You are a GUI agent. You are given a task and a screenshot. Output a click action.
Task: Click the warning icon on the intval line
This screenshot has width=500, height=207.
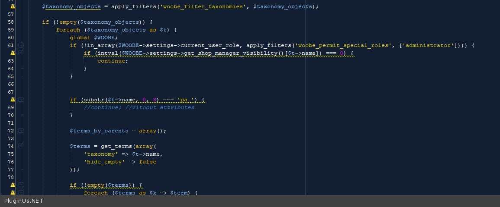click(12, 53)
